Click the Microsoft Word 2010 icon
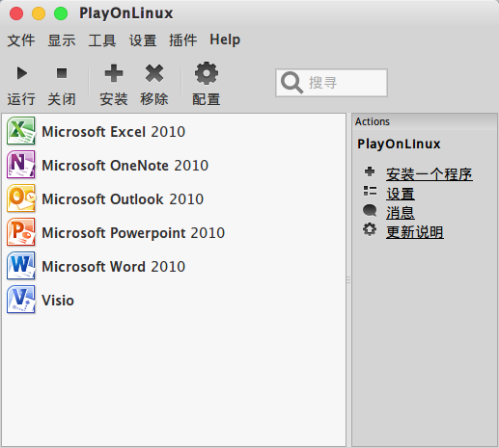The height and width of the screenshot is (448, 499). coord(21,266)
